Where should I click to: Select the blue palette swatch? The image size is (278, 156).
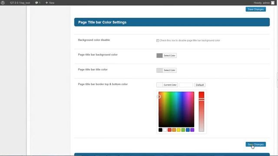point(188,130)
